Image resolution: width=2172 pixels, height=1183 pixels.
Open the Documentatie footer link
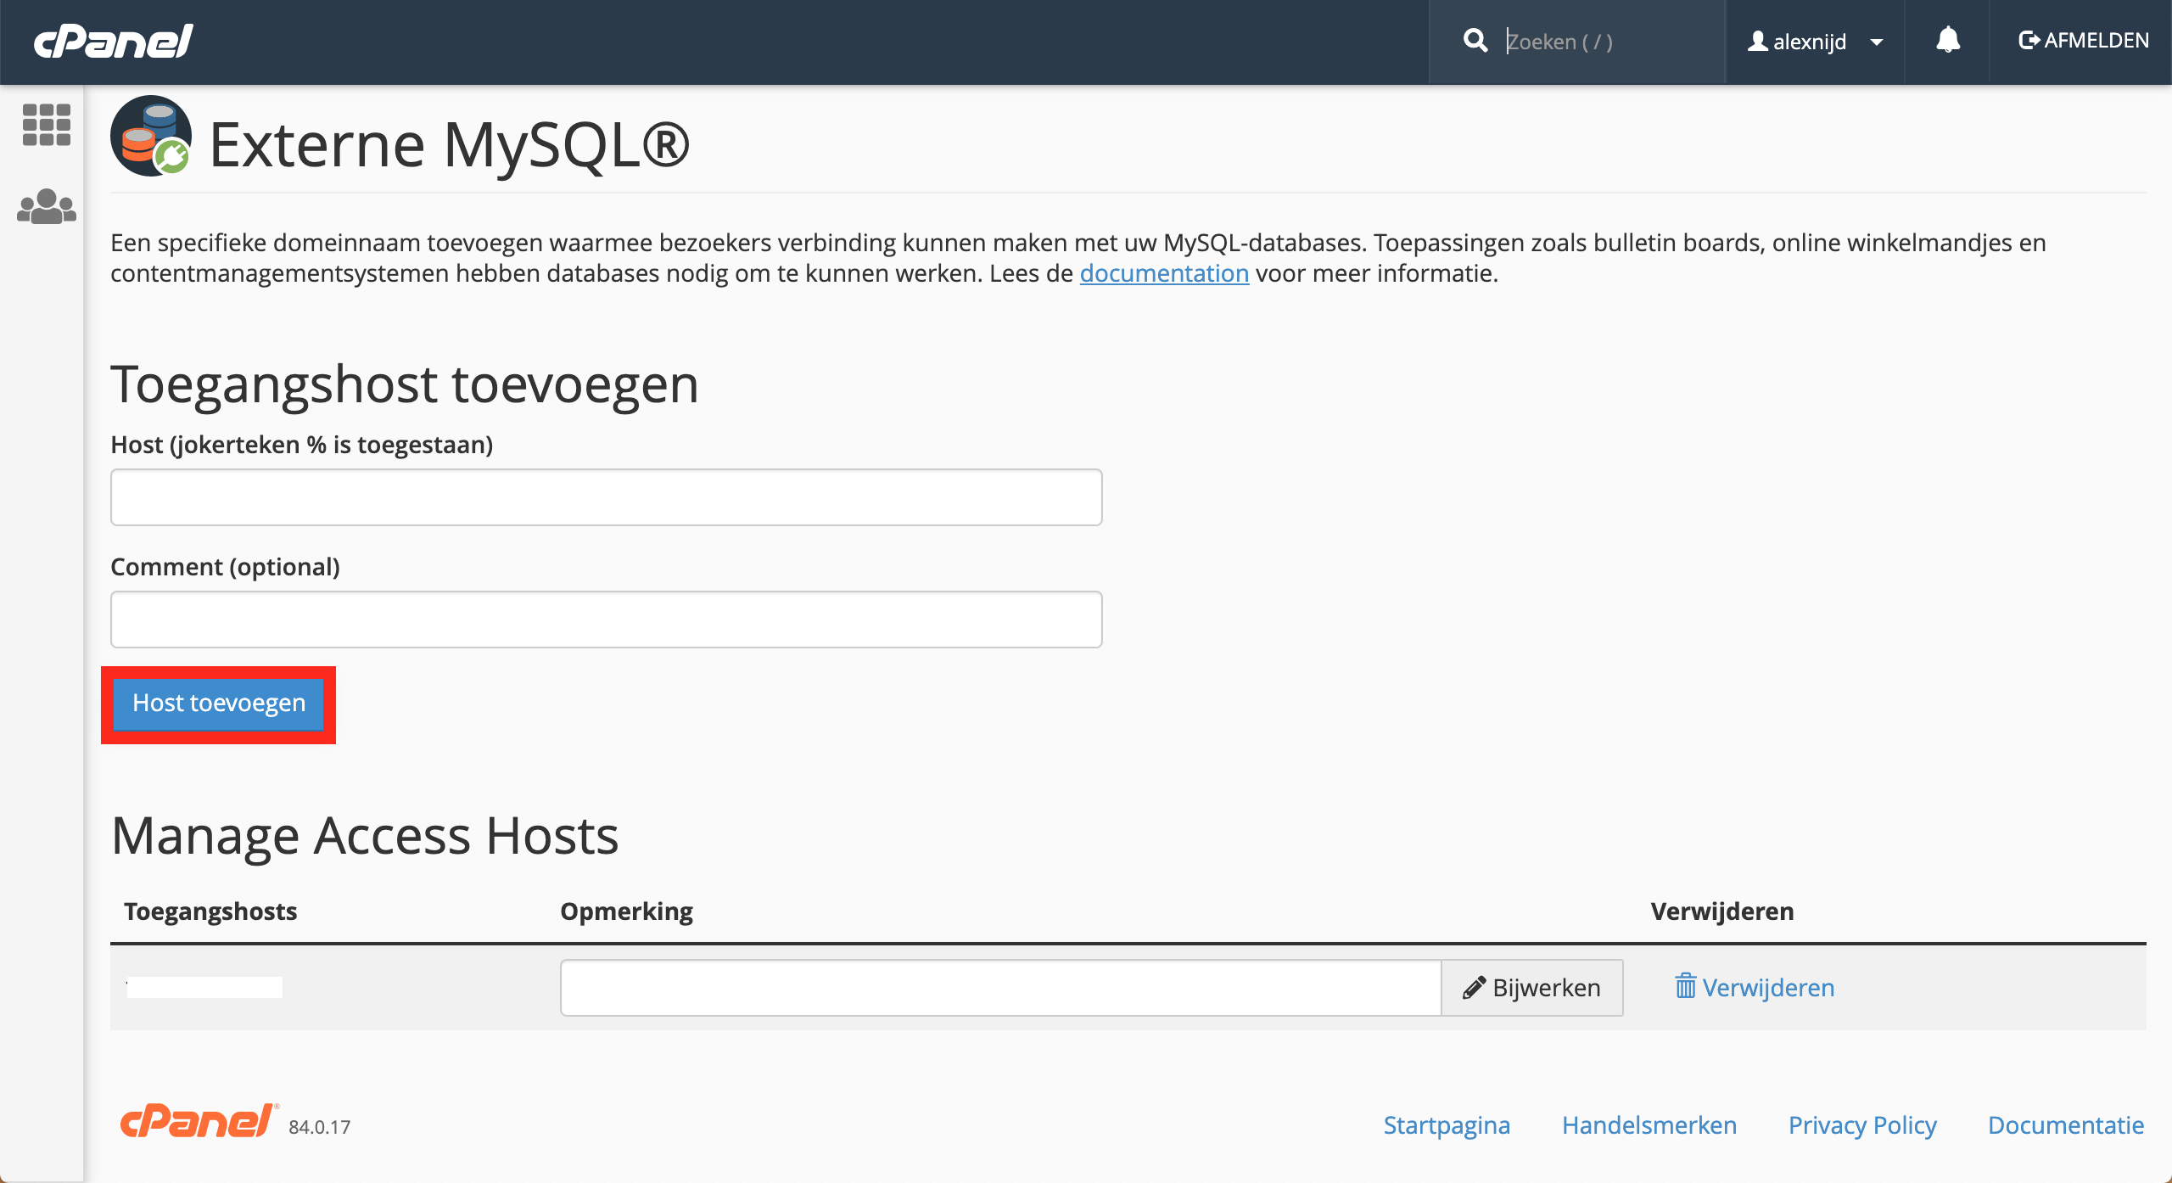(x=2066, y=1125)
